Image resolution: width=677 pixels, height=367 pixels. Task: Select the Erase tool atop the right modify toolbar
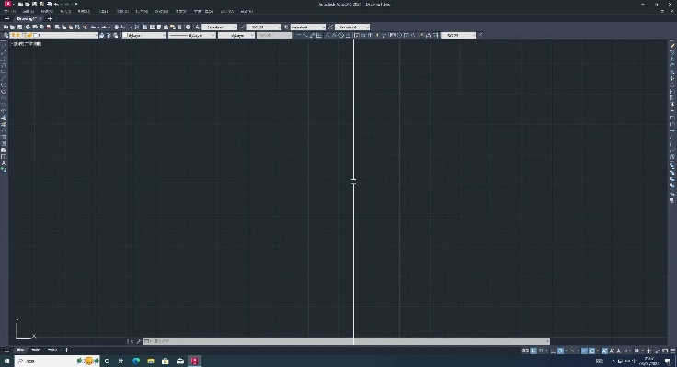pyautogui.click(x=672, y=47)
